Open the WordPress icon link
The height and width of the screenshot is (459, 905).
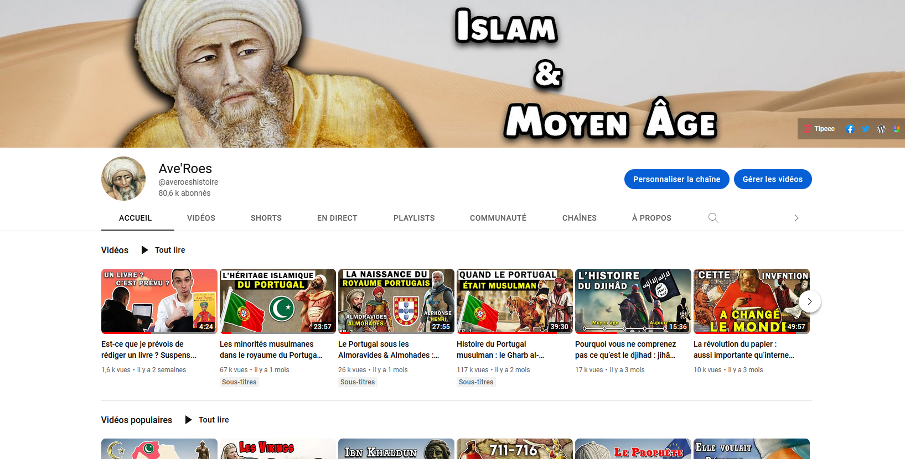(x=881, y=129)
